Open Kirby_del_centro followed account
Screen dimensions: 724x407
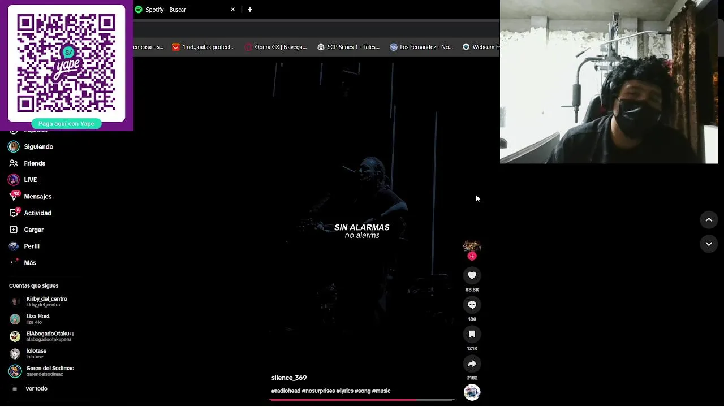(46, 301)
